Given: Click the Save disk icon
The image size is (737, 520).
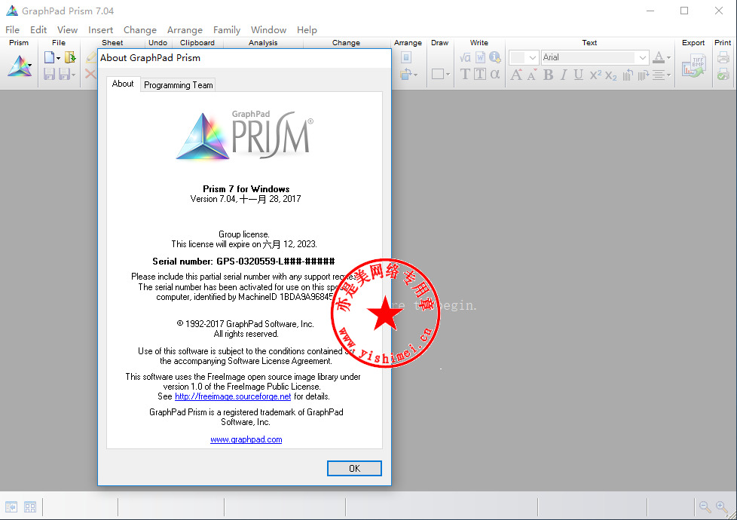Looking at the screenshot, I should click(x=49, y=74).
